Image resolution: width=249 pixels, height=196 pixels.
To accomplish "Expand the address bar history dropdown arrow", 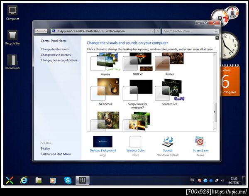I will coord(152,31).
